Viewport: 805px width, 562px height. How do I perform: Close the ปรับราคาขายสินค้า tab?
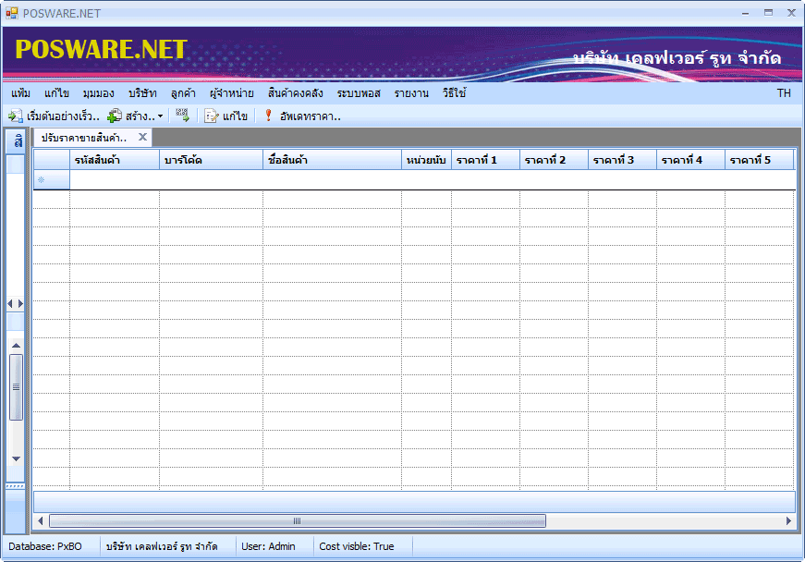point(142,137)
